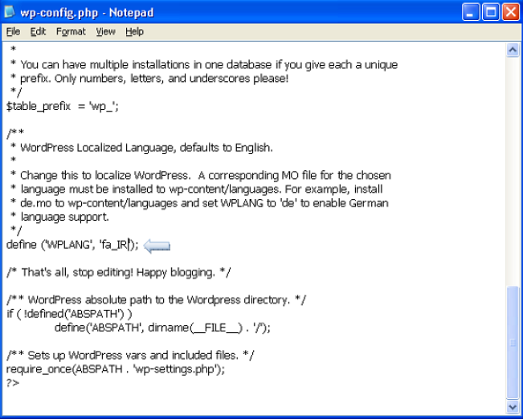Click 'Change this to localize WordPress' line
Screen dimensions: 523x419
click(201, 175)
